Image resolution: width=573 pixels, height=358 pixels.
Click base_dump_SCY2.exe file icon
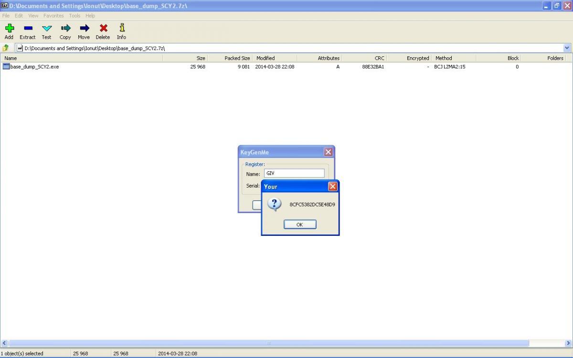point(6,67)
